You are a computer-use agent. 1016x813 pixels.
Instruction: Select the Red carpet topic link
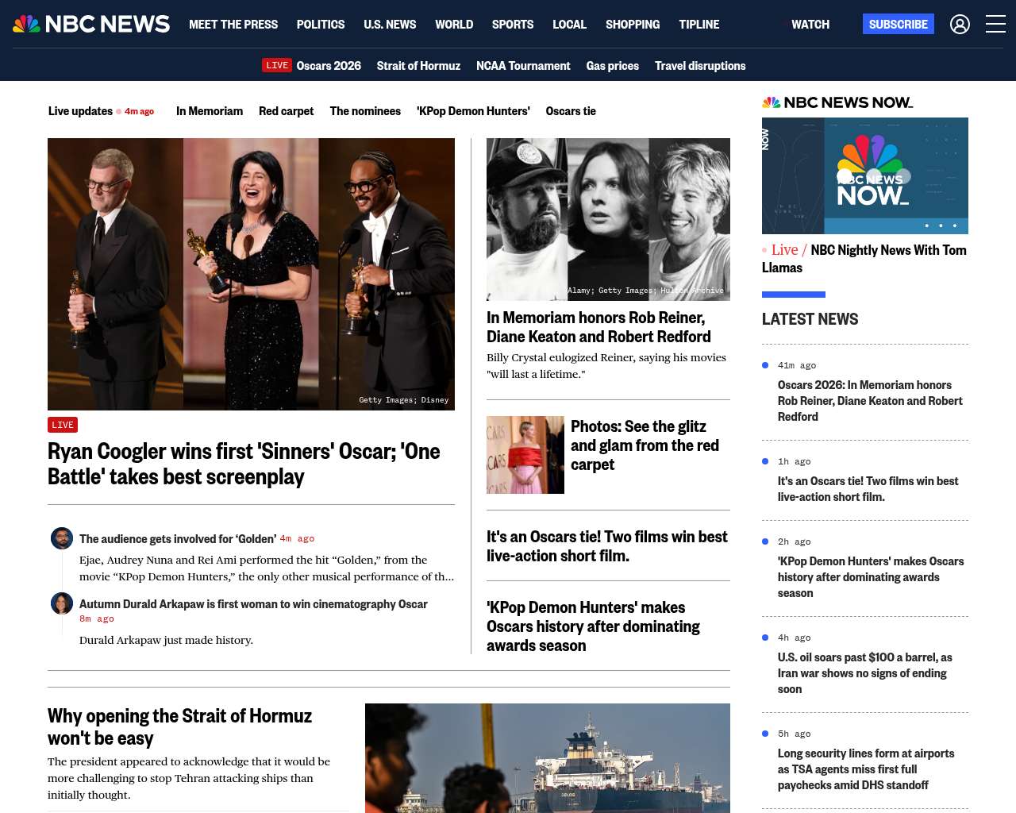287,111
